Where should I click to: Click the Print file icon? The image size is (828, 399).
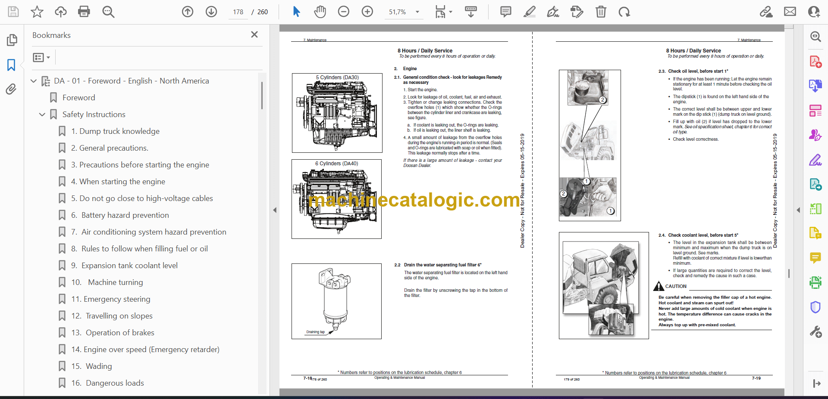coord(84,12)
